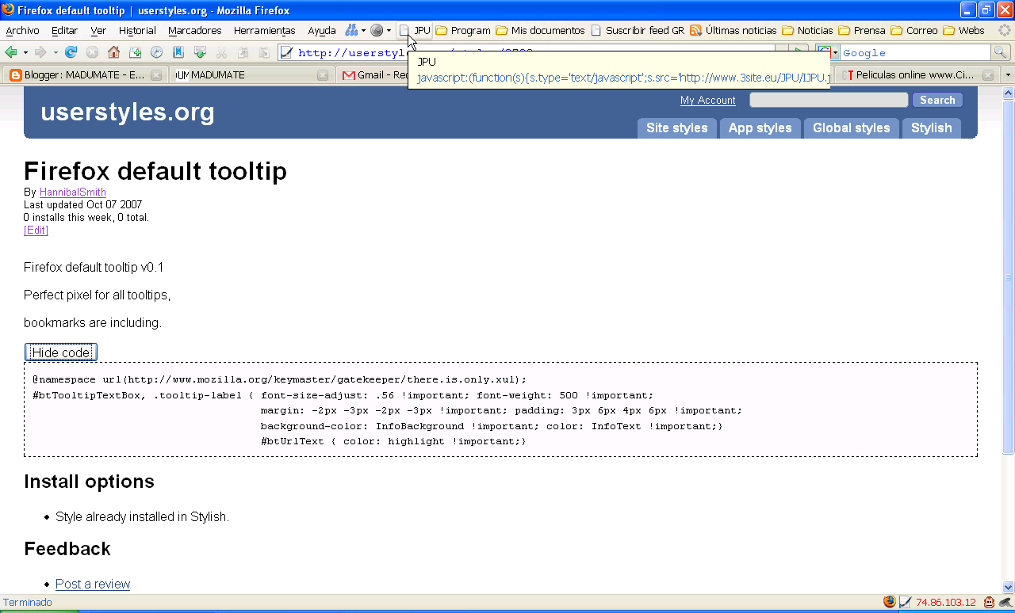The height and width of the screenshot is (613, 1015).
Task: Click the grey bird icon in status bar
Action: click(1005, 602)
